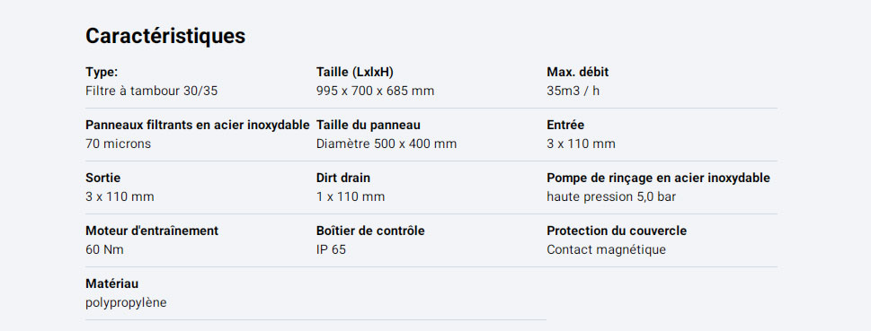Click the Entrée label

[x=565, y=126]
